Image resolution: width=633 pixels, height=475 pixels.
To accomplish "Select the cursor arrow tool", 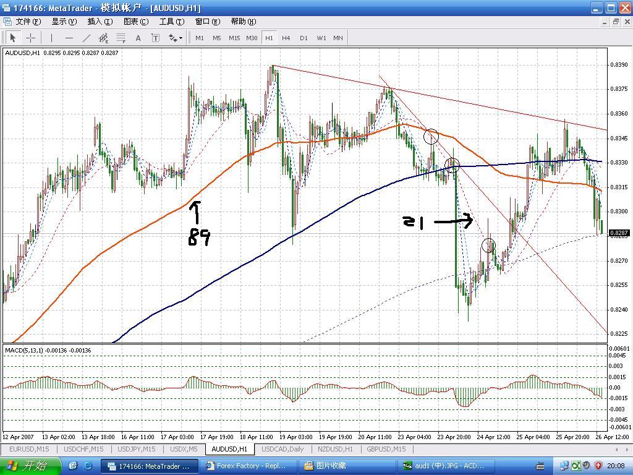I will click(x=12, y=38).
